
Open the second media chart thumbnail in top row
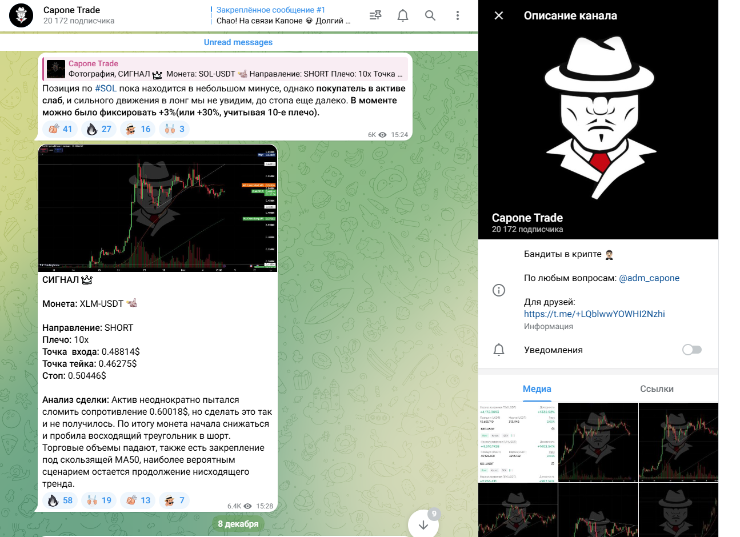(x=598, y=443)
